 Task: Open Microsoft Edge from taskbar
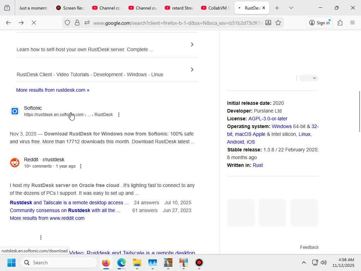point(121,263)
